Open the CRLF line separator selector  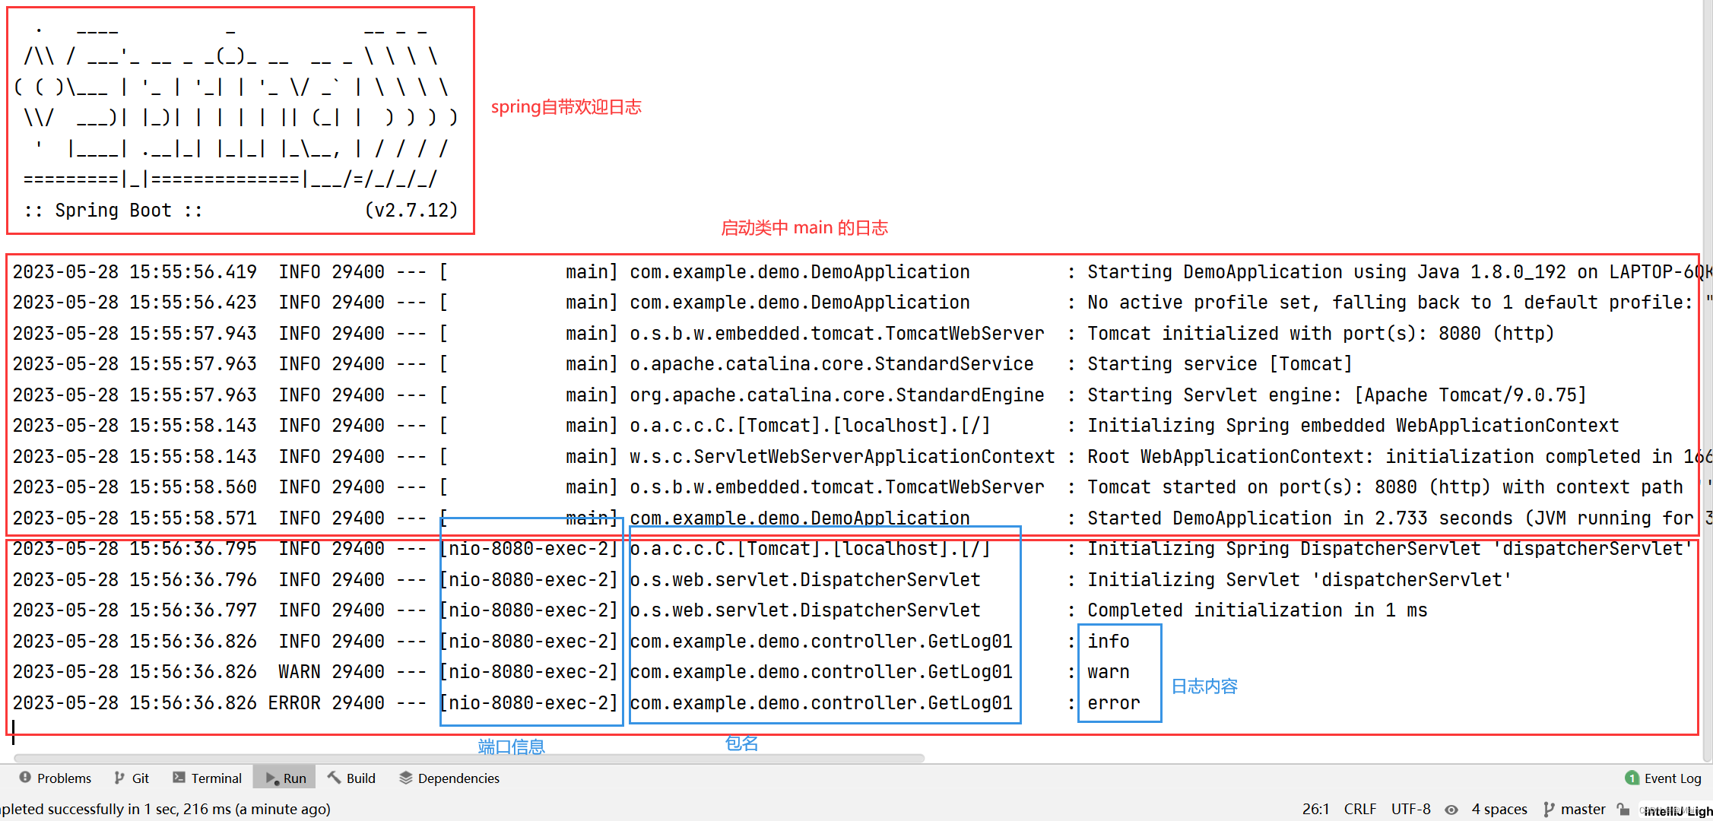pos(1360,809)
